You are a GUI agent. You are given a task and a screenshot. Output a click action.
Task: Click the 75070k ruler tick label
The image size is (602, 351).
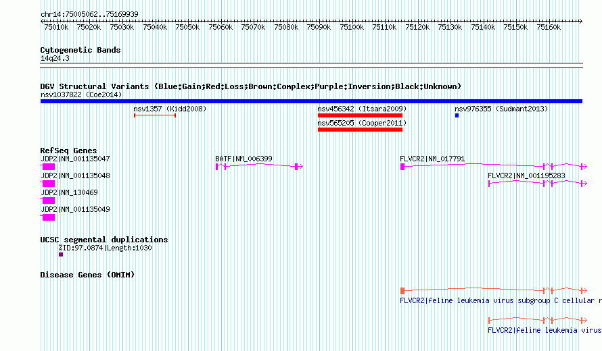coord(253,27)
